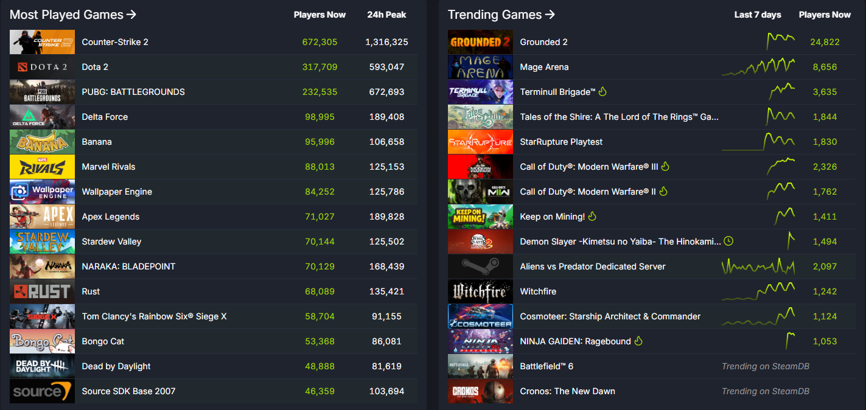Open the Dota 2 logo thumbnail

42,67
